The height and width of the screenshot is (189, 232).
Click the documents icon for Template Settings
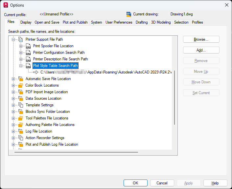pos(21,105)
